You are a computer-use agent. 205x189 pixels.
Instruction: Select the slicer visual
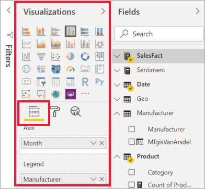point(41,81)
